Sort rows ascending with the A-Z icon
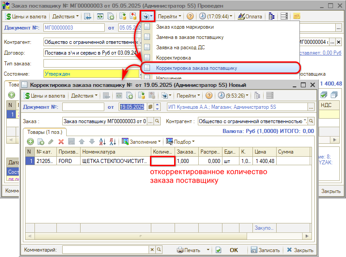 point(102,141)
